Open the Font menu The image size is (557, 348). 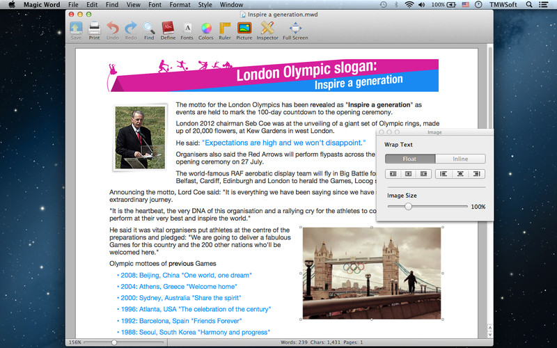pyautogui.click(x=155, y=5)
